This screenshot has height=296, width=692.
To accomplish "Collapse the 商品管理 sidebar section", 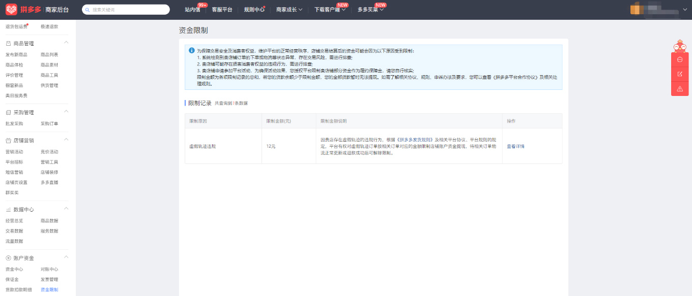I will point(66,43).
